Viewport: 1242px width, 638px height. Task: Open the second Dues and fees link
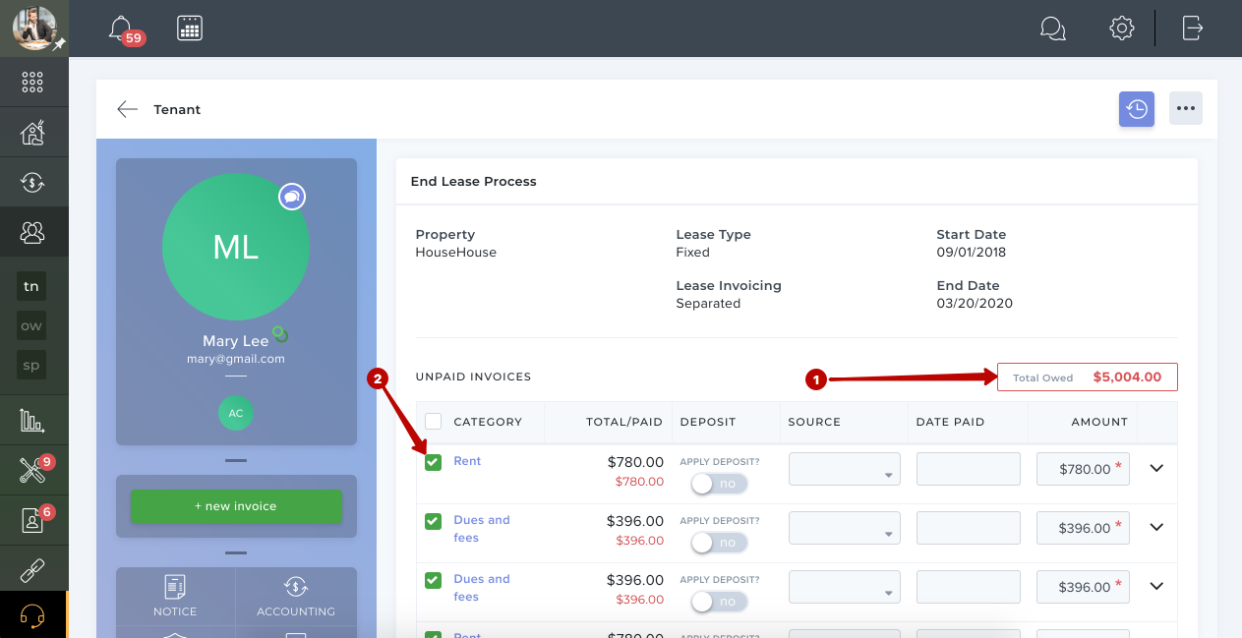(482, 588)
